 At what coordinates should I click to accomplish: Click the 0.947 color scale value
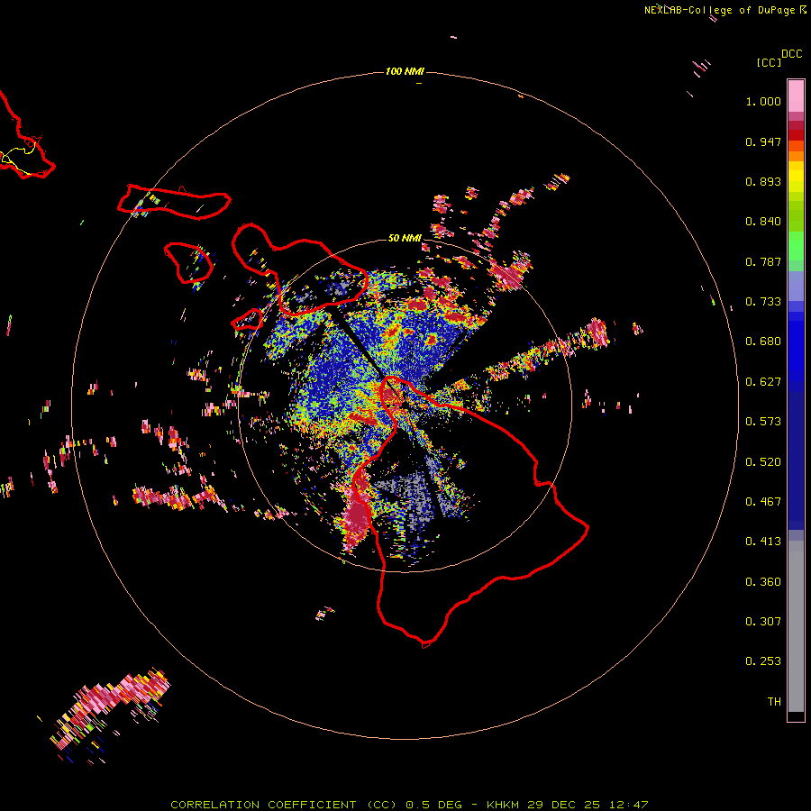763,141
